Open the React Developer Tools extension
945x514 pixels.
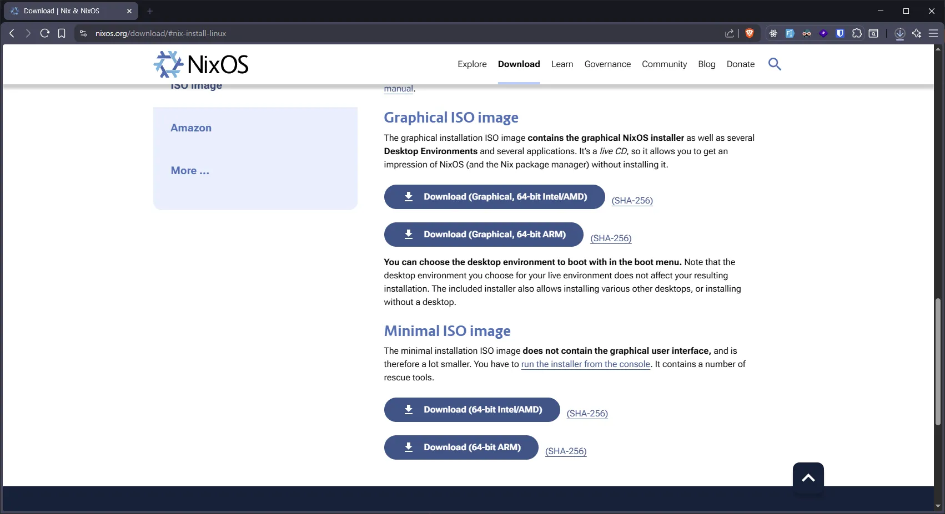coord(773,33)
